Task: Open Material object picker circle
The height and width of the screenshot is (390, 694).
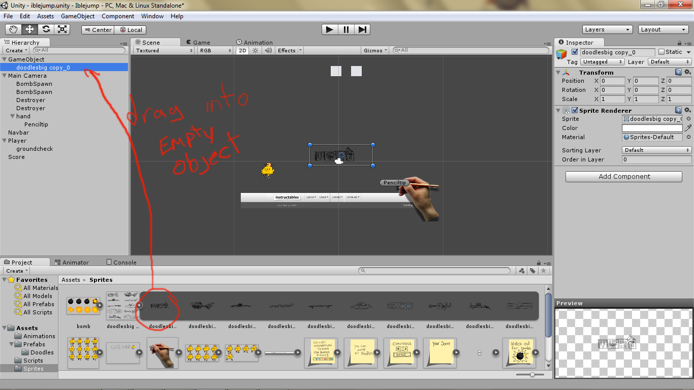Action: (688, 137)
